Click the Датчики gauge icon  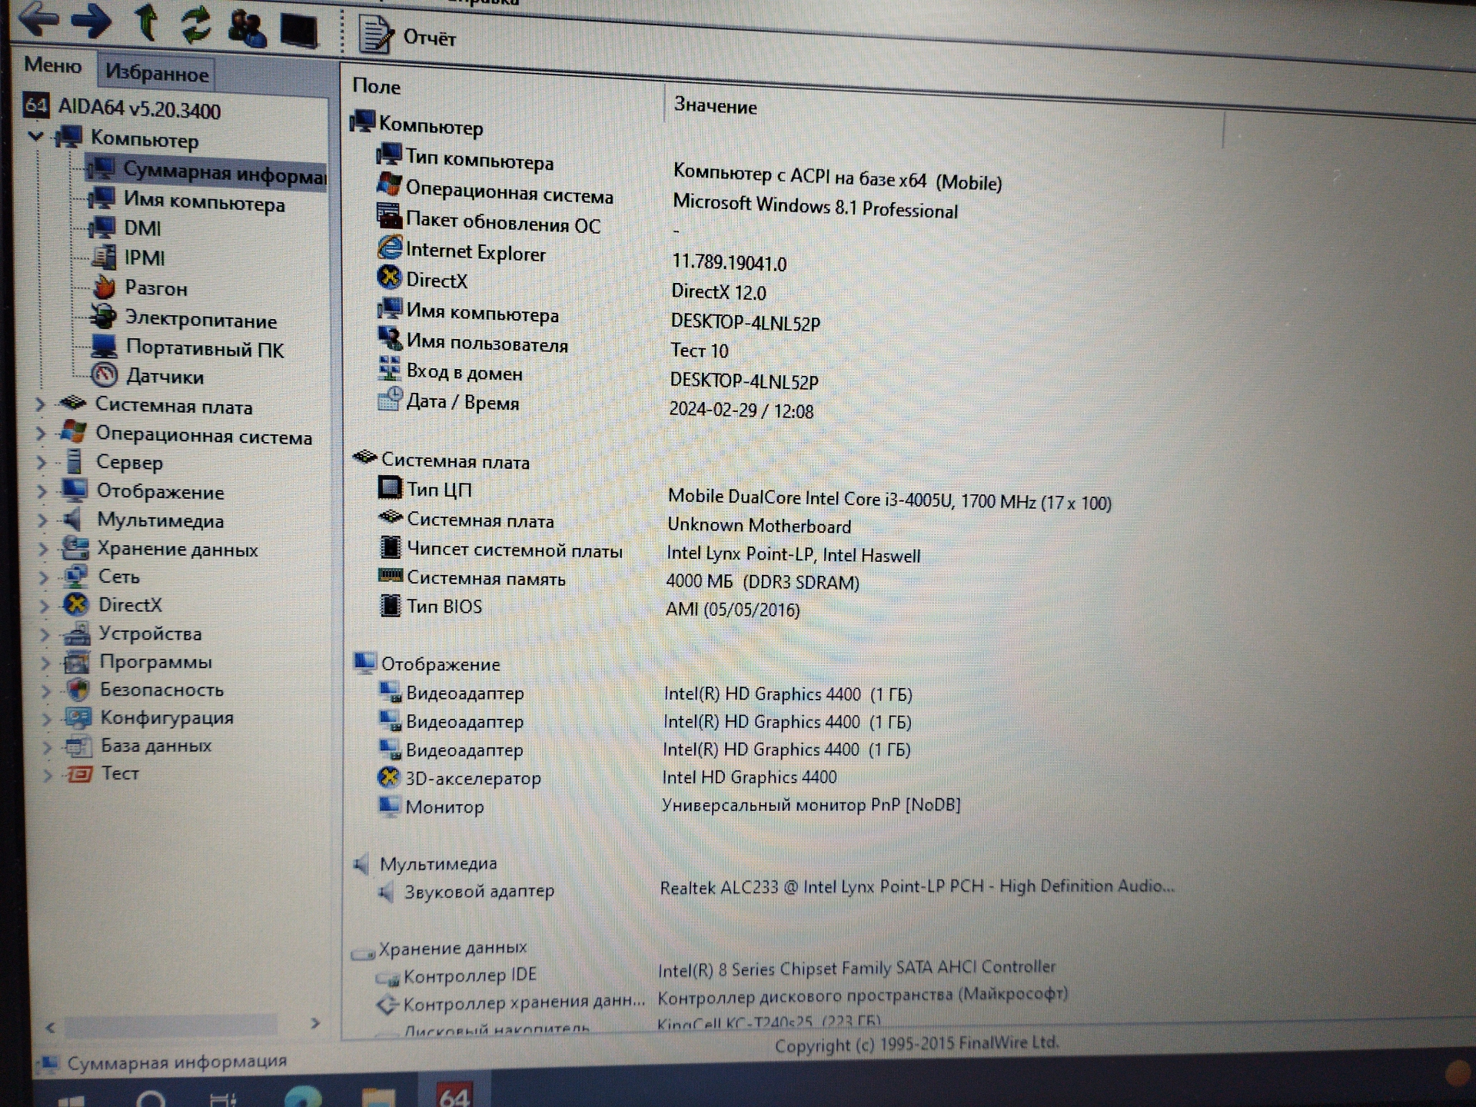point(104,375)
